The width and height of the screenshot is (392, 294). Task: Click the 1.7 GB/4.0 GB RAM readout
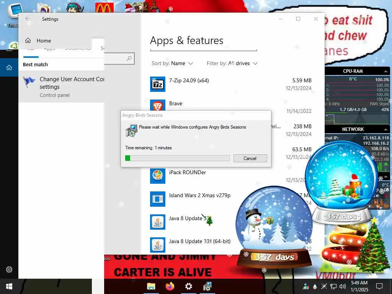(353, 109)
